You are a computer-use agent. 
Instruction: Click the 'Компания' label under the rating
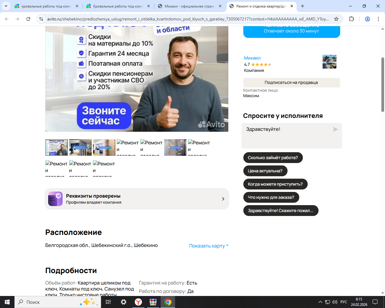(x=254, y=70)
